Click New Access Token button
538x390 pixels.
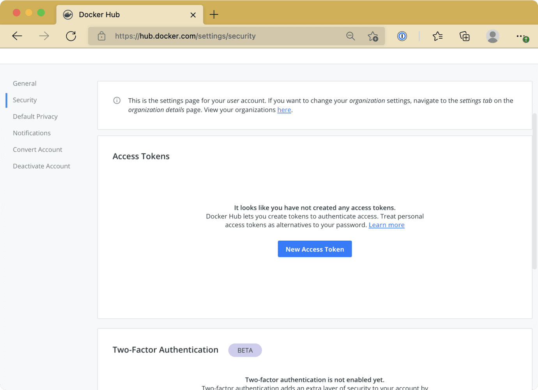point(315,249)
